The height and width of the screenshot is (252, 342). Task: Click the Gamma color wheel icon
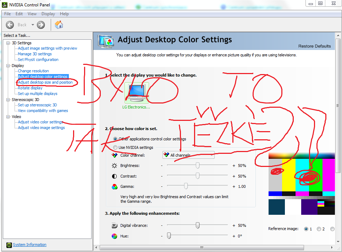114,186
